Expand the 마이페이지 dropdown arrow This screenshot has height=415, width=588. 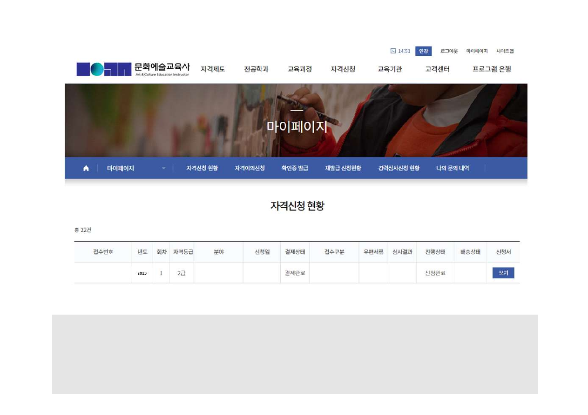(163, 168)
